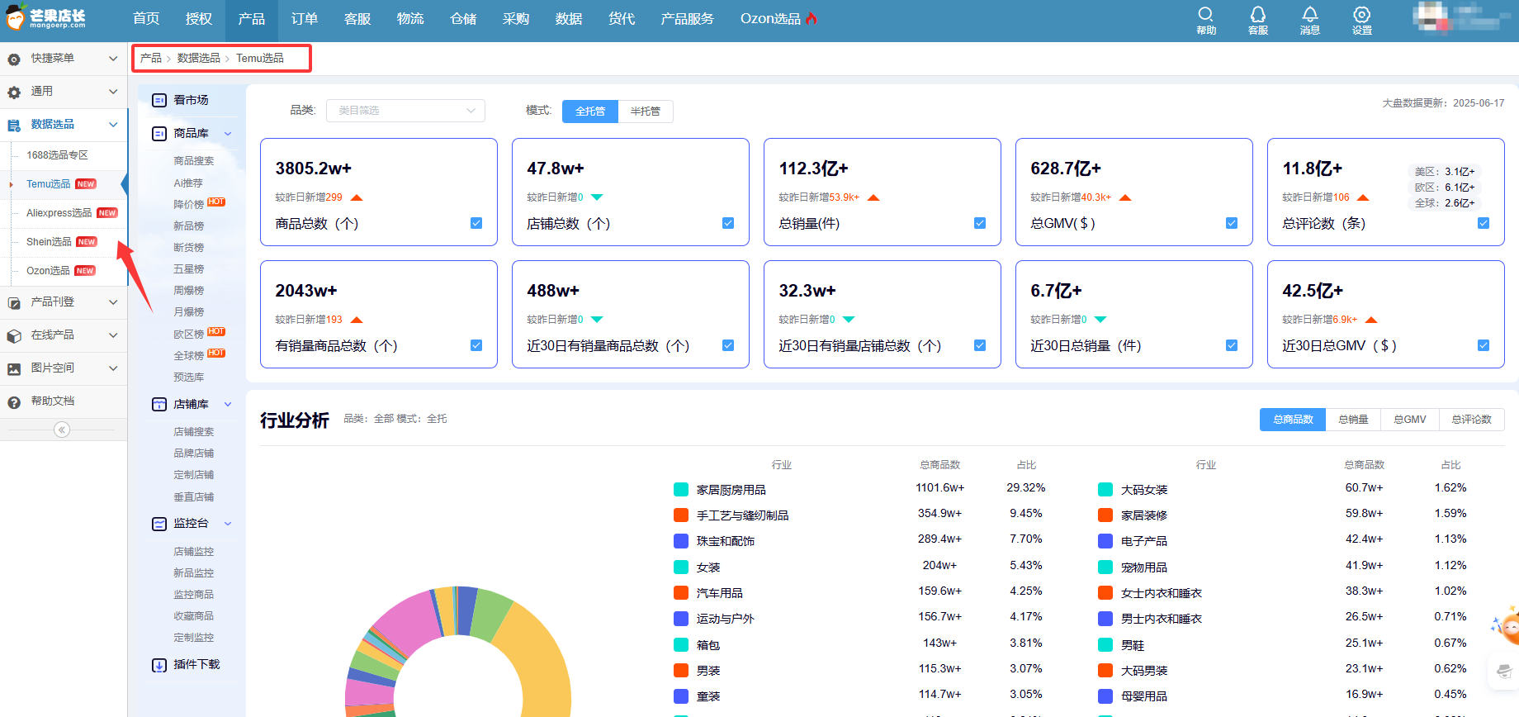
Task: Click 数据选品 in the breadcrumb
Action: coord(198,59)
